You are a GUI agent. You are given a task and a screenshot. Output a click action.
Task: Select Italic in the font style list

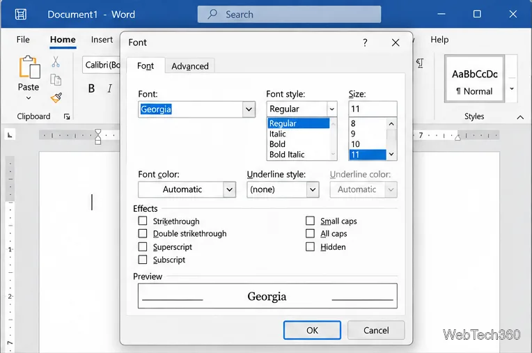[x=298, y=134]
